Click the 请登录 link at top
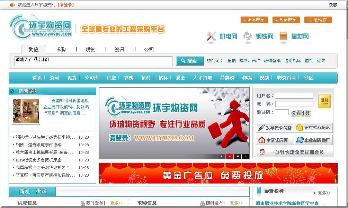The width and height of the screenshot is (348, 208). tap(66, 4)
